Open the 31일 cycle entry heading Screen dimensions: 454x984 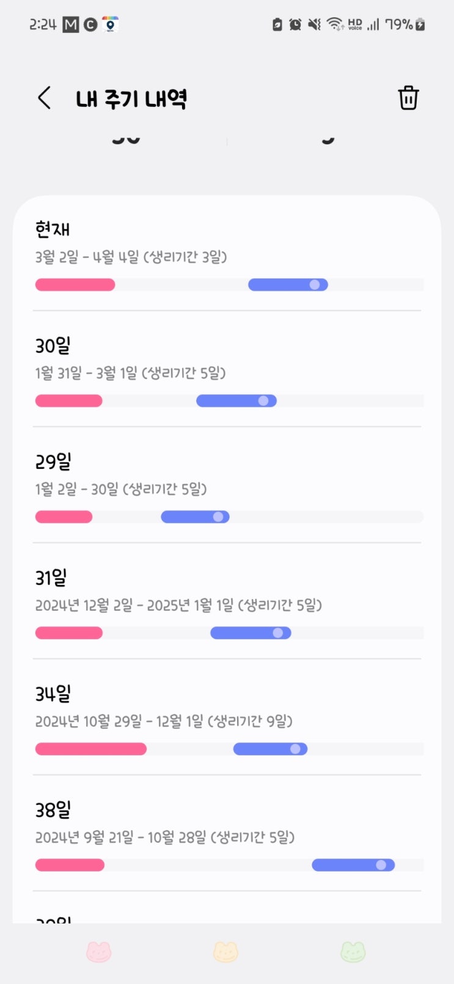[x=51, y=578]
